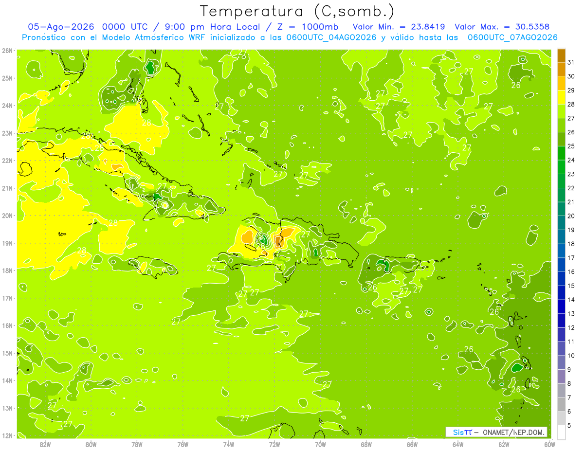Screen dimensions: 584x451
Task: Click the '12N' latitude axis label
Action: click(x=7, y=435)
